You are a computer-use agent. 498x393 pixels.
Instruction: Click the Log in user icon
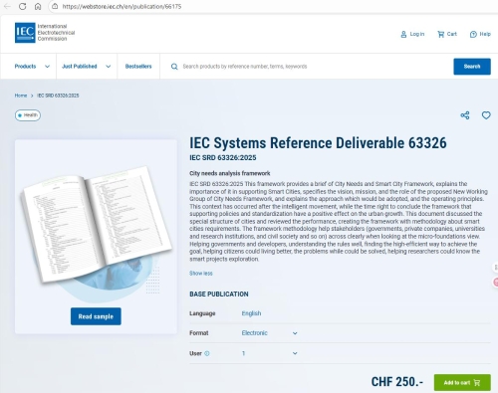coord(403,34)
